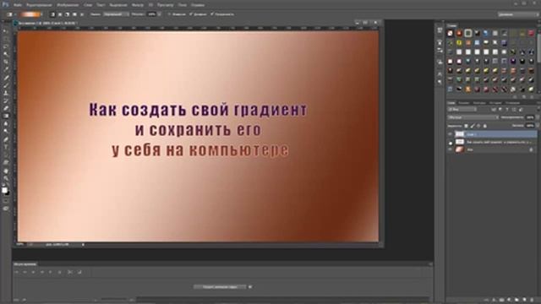541x304 pixels.
Task: Hide the text layer's eye icon
Action: coord(451,143)
